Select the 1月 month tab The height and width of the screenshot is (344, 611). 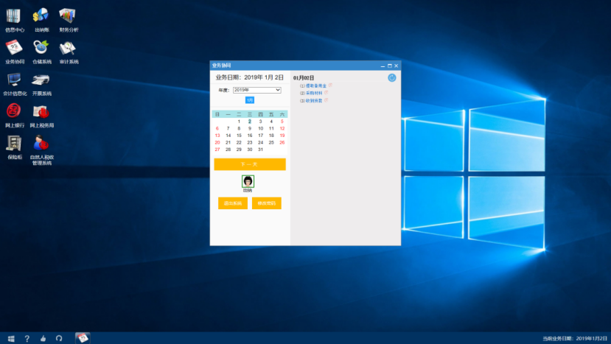click(249, 100)
